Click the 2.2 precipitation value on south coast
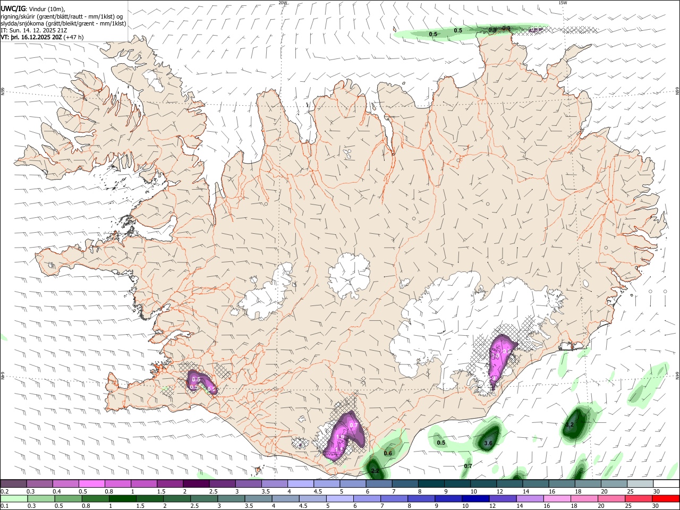This screenshot has width=680, height=510. point(375,471)
